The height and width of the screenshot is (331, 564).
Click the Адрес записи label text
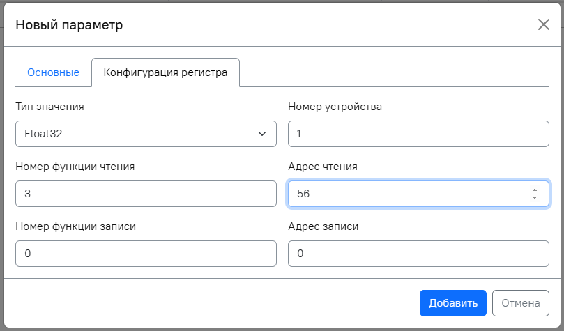coord(323,226)
